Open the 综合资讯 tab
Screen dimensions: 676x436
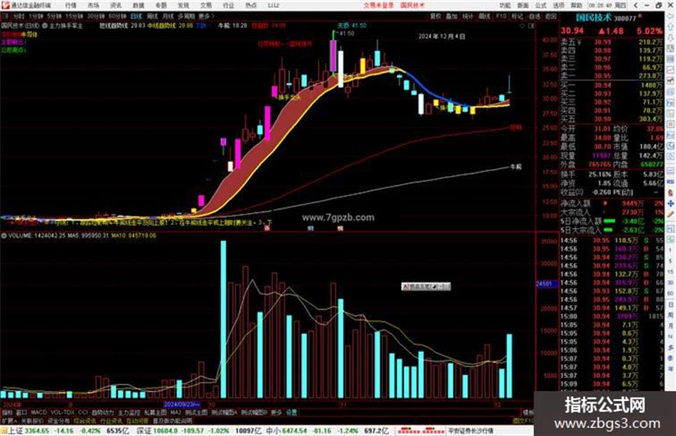pos(85,421)
